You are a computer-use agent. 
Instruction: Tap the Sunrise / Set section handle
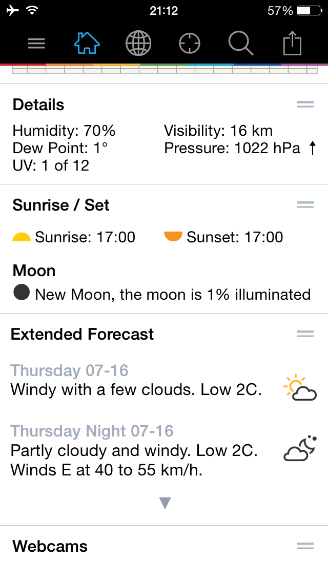[x=305, y=204]
